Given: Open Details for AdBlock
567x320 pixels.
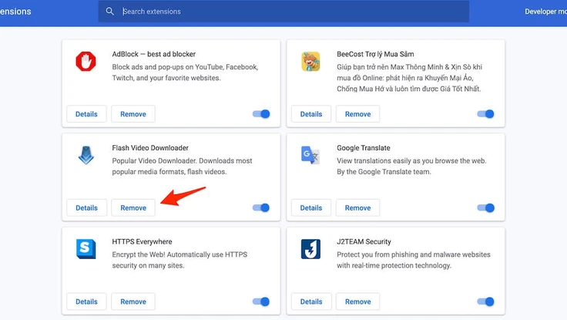Looking at the screenshot, I should 86,114.
